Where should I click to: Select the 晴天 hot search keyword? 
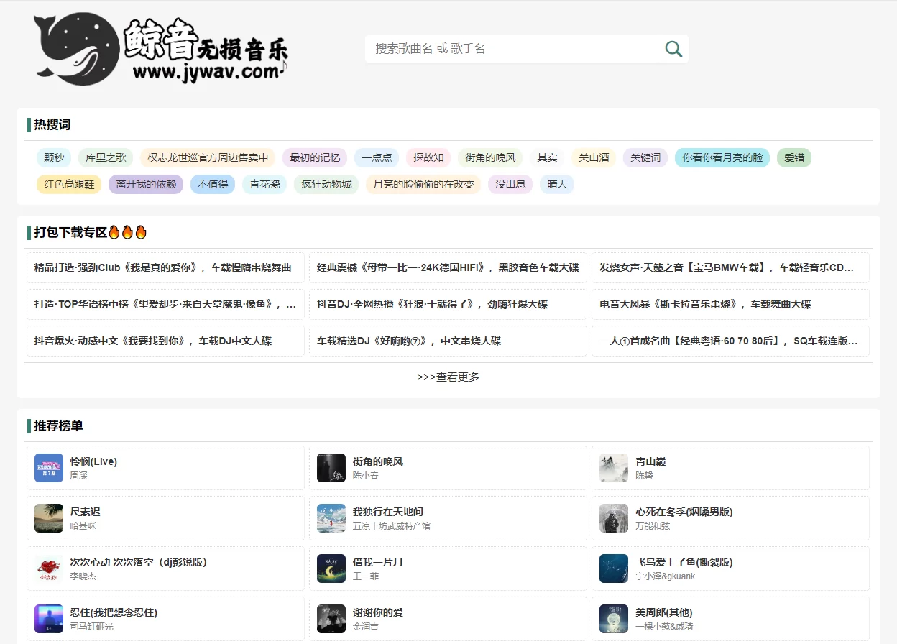557,184
